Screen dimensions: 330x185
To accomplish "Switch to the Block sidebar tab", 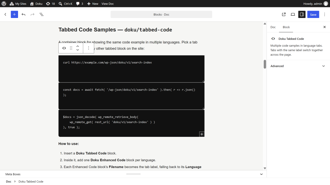I will (286, 27).
